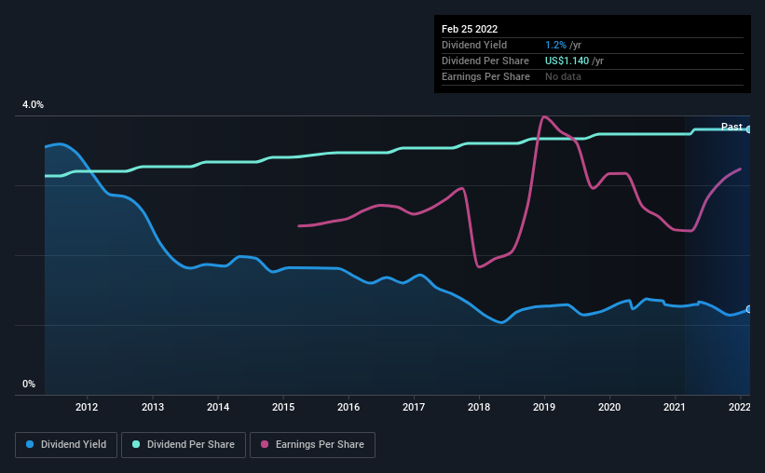Click the blue dot beside Dividend Yield legend

(31, 445)
